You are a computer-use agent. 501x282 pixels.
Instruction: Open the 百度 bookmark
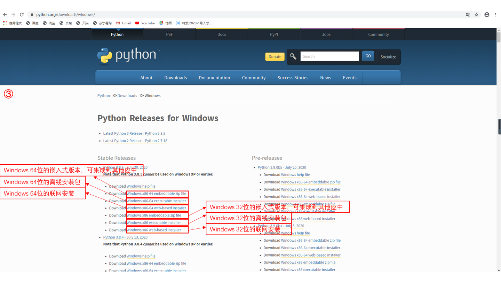click(x=32, y=23)
